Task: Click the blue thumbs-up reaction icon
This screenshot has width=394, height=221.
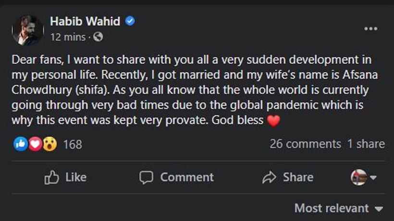Action: tap(21, 144)
